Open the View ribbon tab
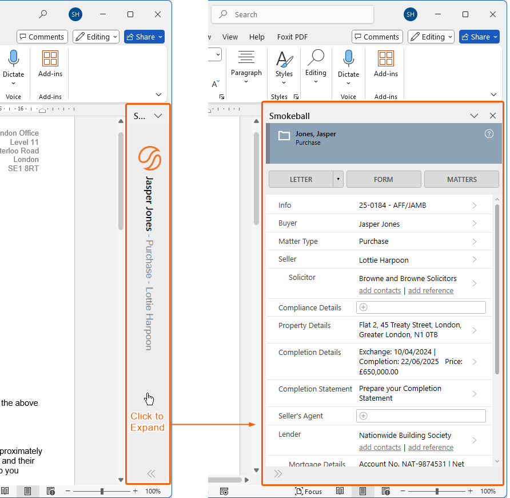 point(230,37)
